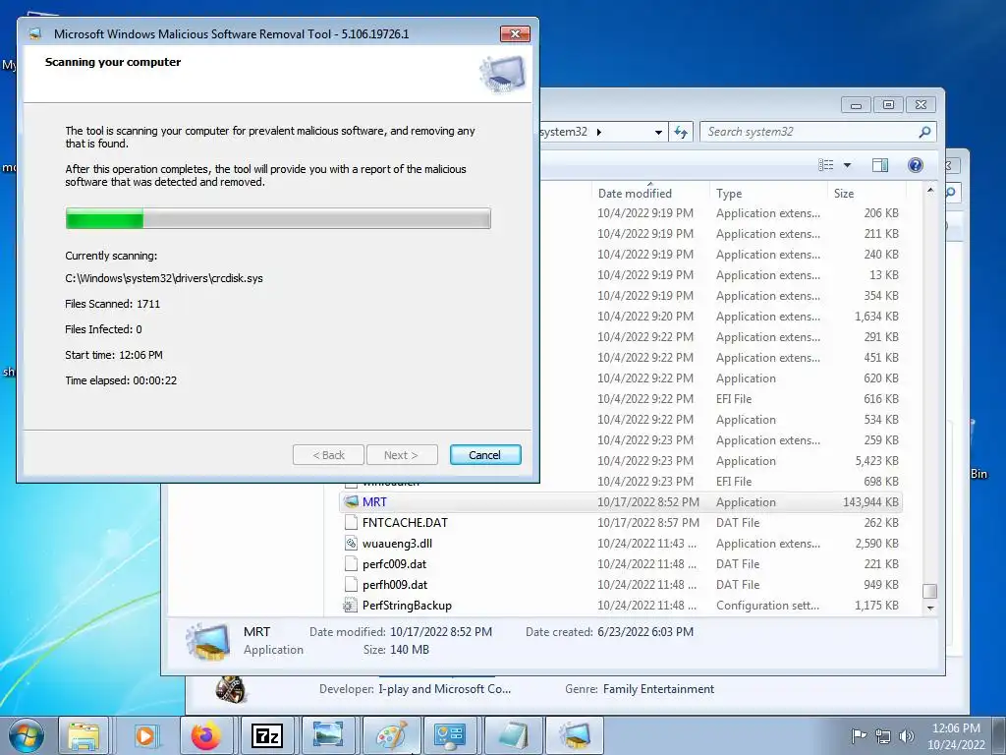Click the Search system32 input field

810,132
